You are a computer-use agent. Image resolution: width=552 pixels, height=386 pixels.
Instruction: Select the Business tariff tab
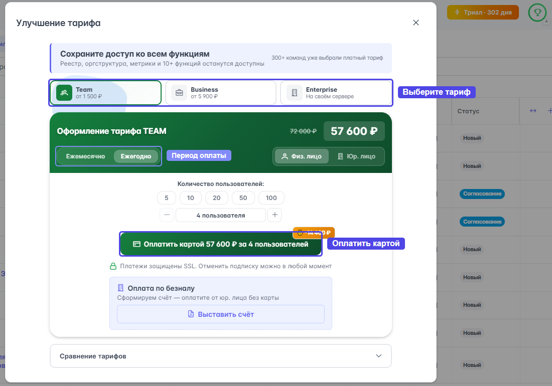(221, 93)
